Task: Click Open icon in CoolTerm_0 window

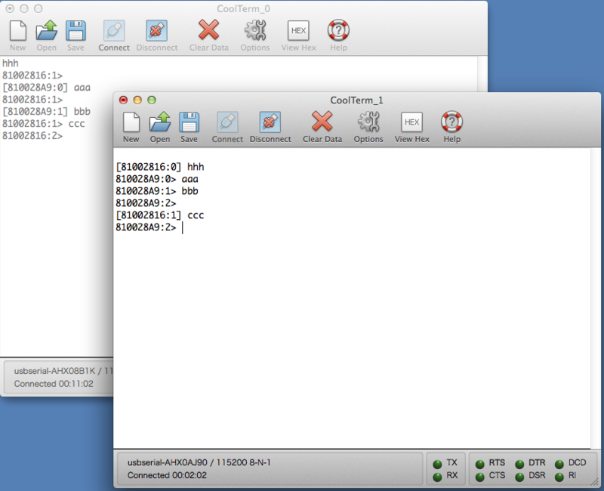Action: tap(47, 31)
